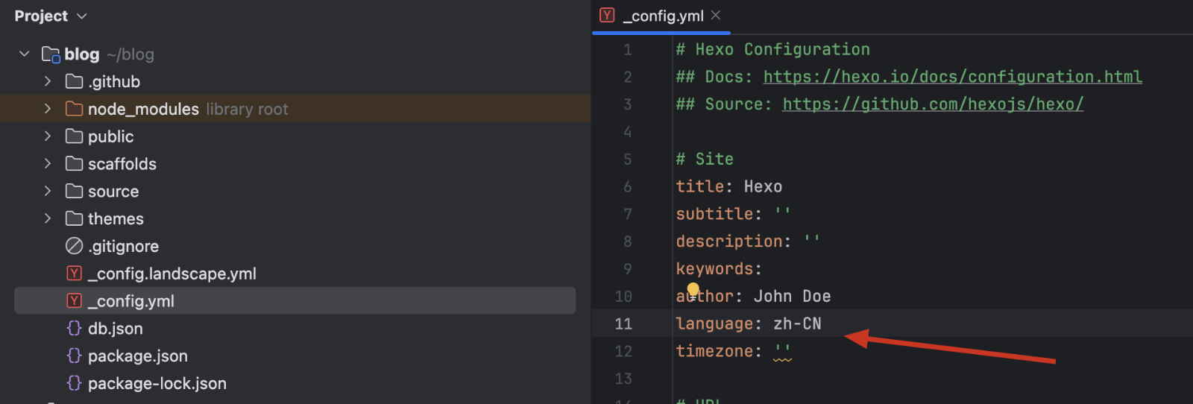Click the YAML icon of _config.landscape.yml

point(74,274)
